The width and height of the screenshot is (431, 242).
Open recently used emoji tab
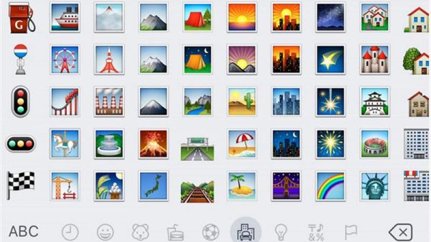pos(70,232)
